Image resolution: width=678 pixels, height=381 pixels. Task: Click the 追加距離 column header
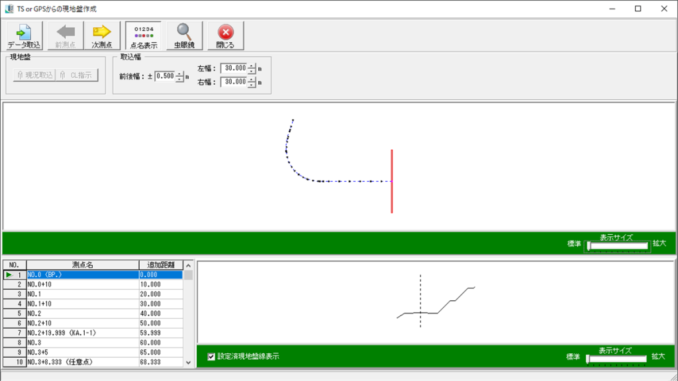(161, 265)
